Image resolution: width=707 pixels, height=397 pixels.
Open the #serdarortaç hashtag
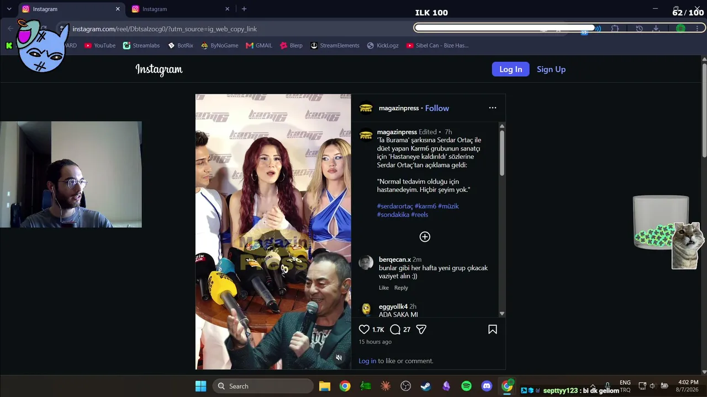pos(395,206)
